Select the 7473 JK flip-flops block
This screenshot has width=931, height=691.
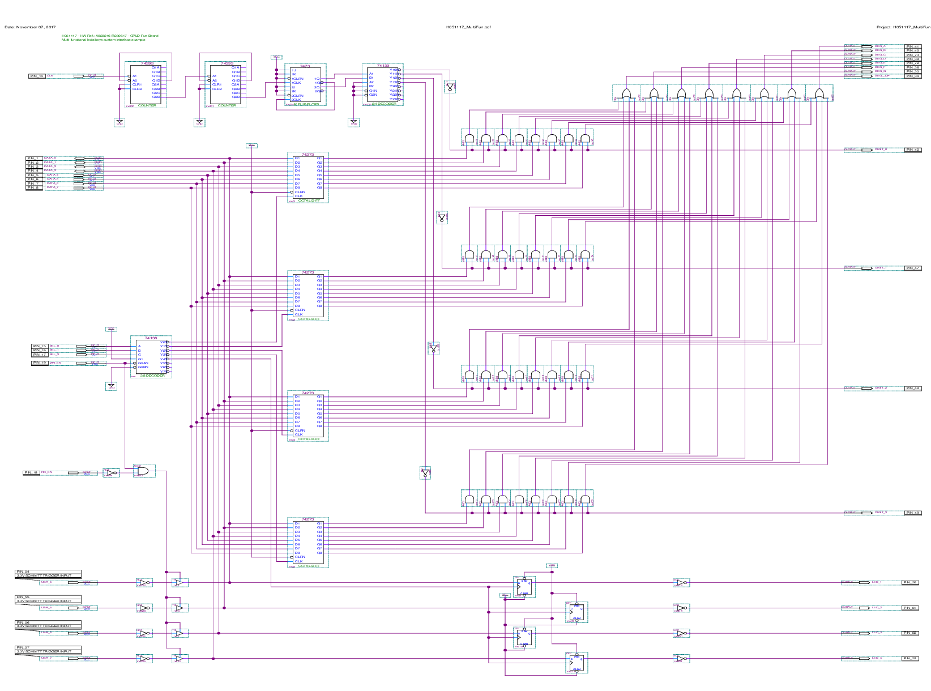[x=306, y=85]
